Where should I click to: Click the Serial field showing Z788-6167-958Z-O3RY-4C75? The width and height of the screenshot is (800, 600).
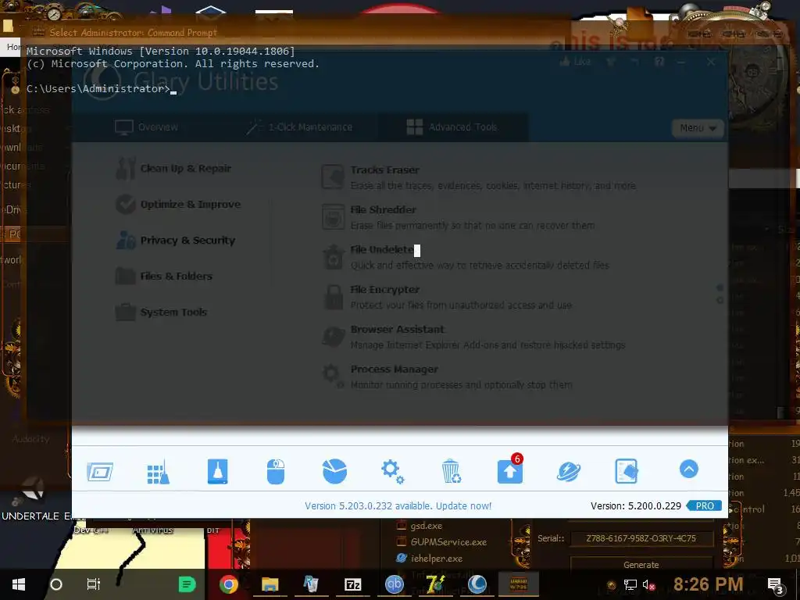[641, 538]
